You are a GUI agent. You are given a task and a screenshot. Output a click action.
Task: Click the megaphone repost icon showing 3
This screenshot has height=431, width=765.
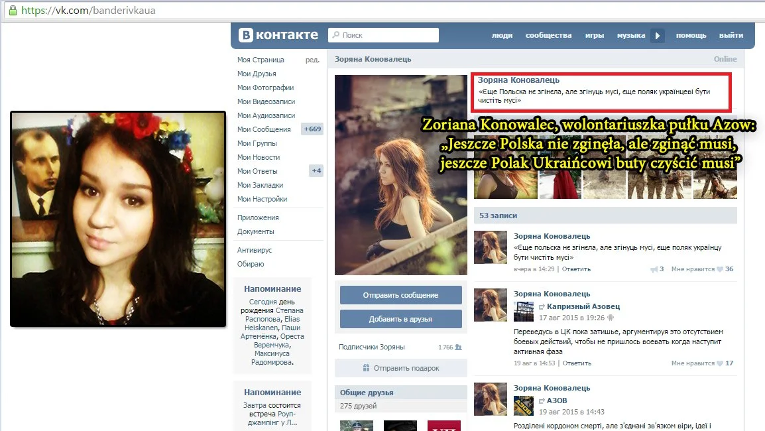[654, 269]
